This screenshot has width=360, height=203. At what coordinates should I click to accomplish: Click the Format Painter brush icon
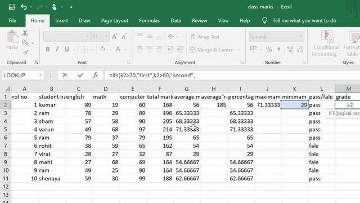[x=25, y=52]
